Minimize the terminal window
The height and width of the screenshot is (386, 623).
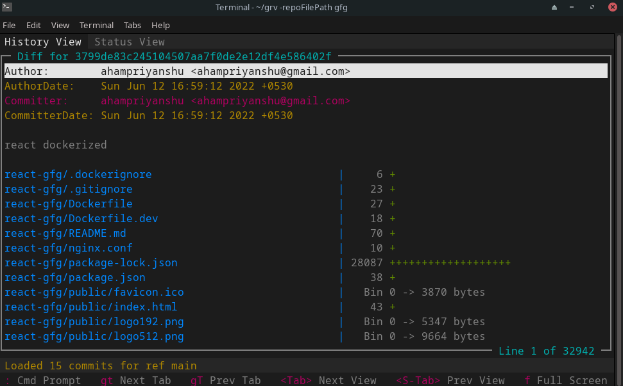pyautogui.click(x=572, y=7)
